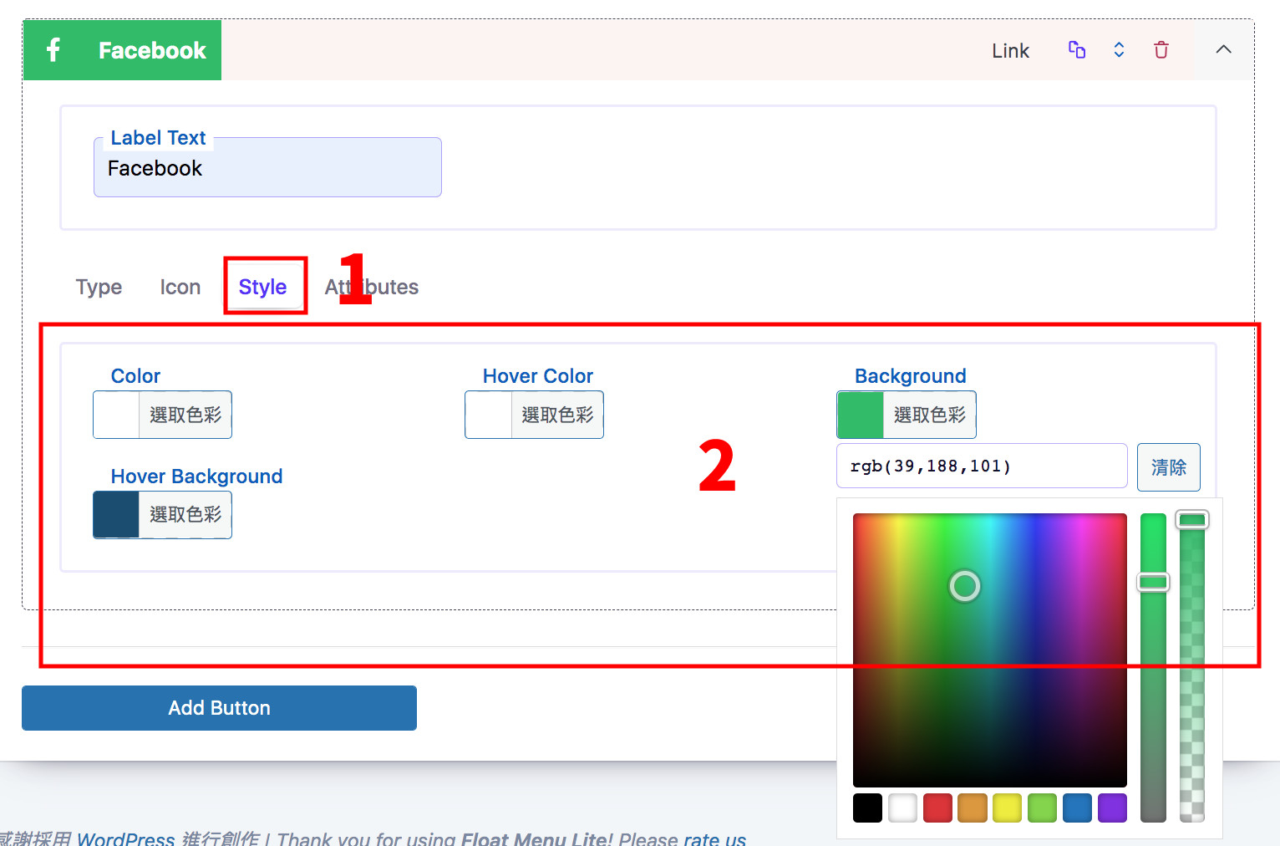This screenshot has width=1280, height=846.
Task: Click inside the color gradient square
Action: [989, 650]
